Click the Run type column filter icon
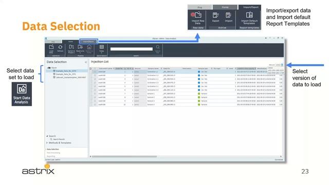The image size is (329, 185). [x=227, y=68]
